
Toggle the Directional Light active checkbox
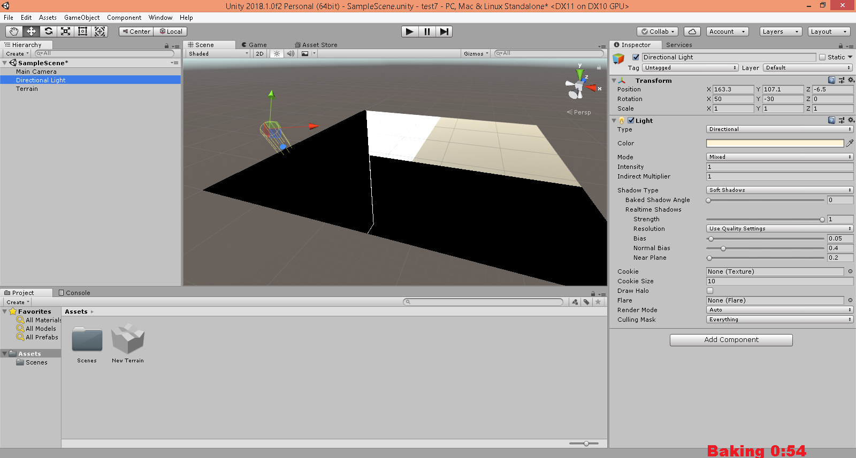coord(636,57)
